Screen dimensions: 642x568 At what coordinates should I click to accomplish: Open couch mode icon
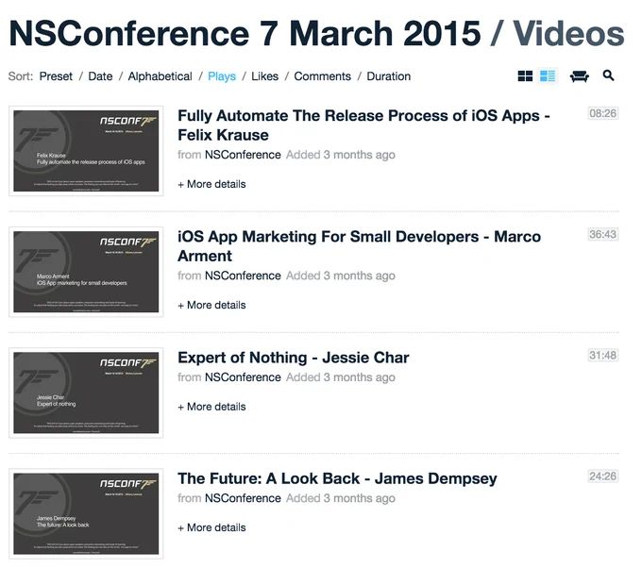579,76
